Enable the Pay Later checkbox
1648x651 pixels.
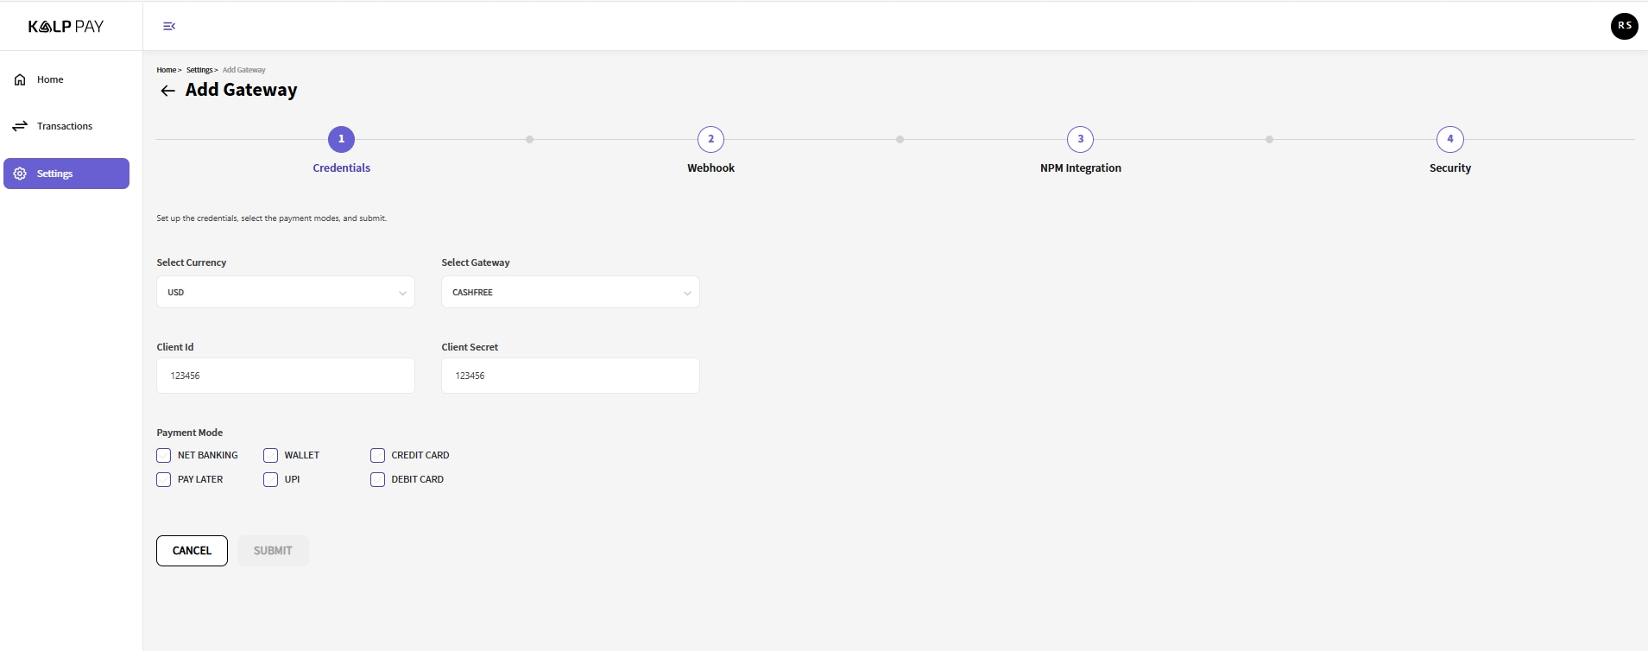(x=164, y=479)
